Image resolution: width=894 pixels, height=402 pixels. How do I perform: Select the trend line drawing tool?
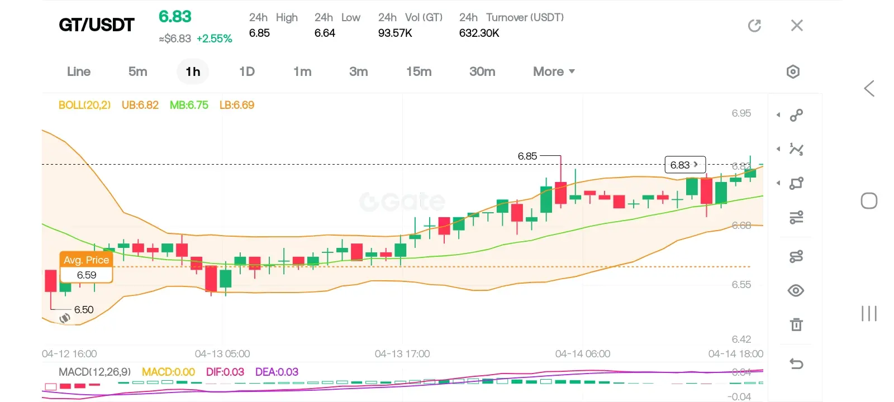796,116
